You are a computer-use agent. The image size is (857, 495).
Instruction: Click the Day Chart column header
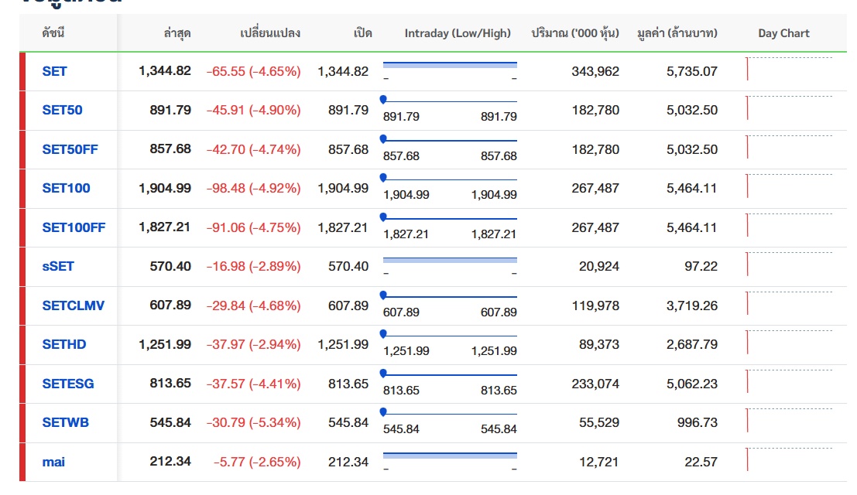(783, 33)
